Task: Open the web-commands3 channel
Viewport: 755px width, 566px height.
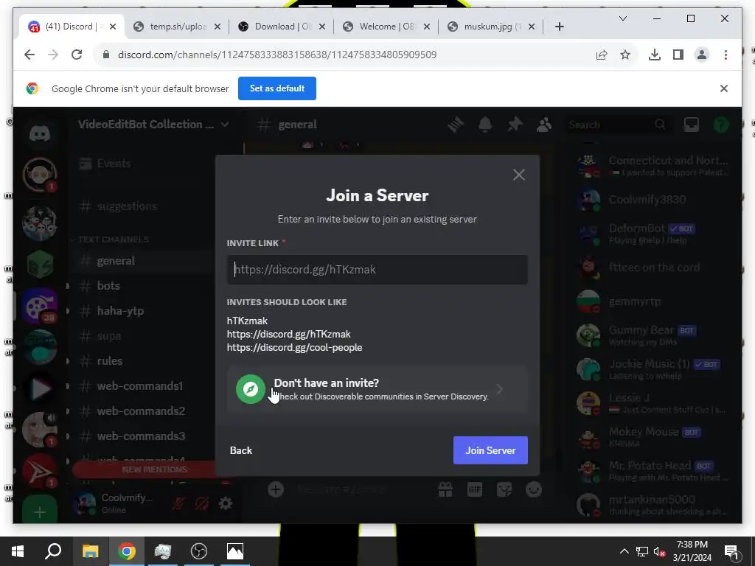Action: 142,436
